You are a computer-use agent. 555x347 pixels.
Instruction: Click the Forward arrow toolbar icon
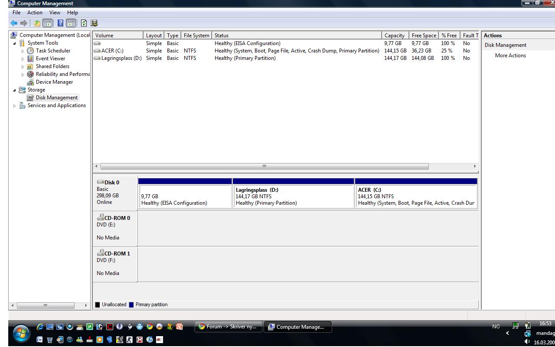(x=24, y=23)
